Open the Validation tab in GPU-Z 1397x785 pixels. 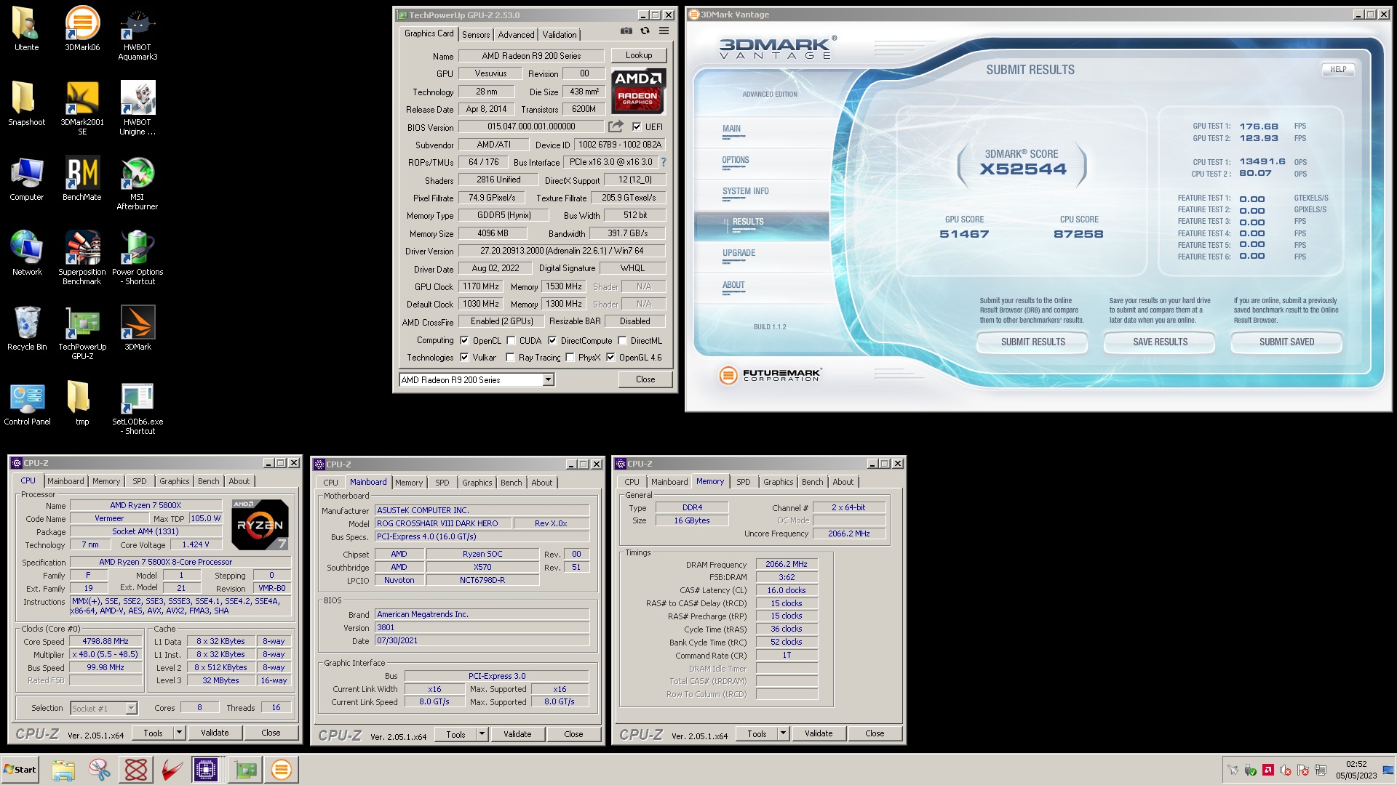pos(559,34)
